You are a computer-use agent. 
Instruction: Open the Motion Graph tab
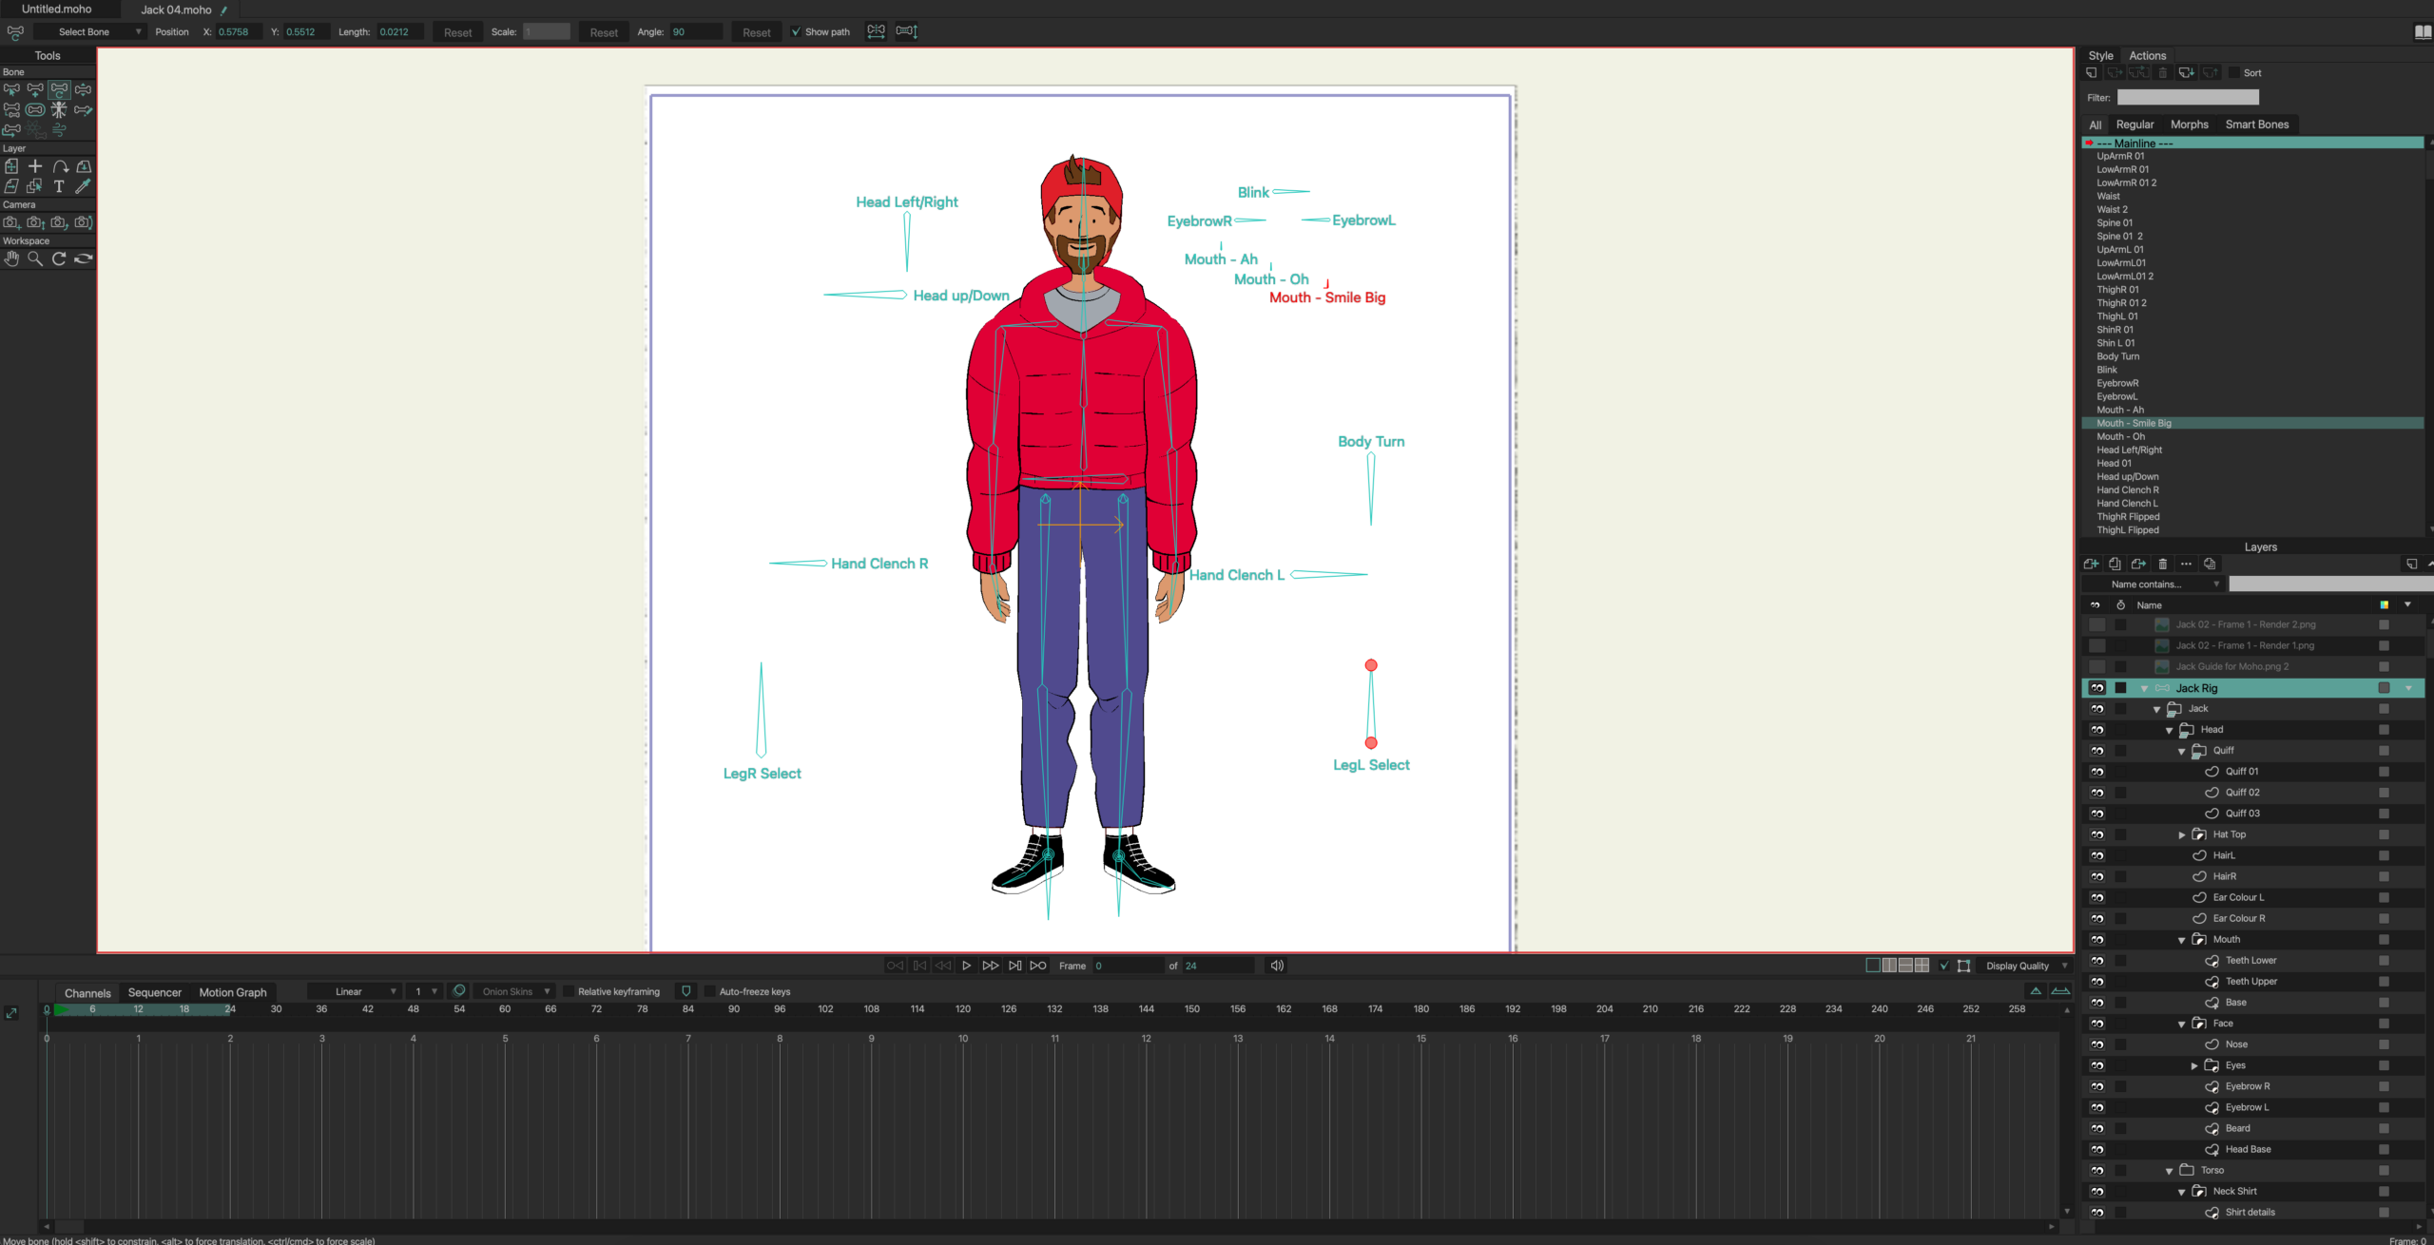tap(233, 993)
